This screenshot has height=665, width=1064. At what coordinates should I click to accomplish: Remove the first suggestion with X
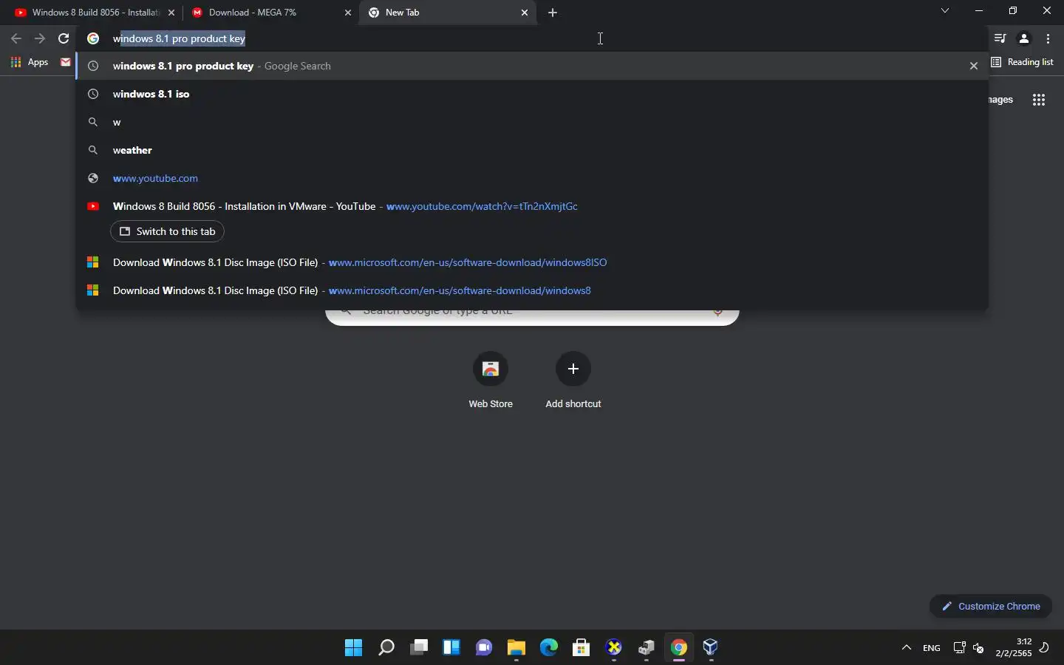click(974, 66)
